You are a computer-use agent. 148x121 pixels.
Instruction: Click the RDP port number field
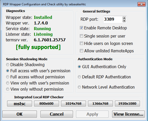pyautogui.click(x=113, y=19)
